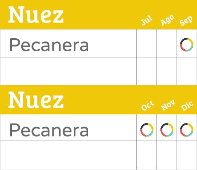Click the Pecanera ring icon under Oct
Screen dimensions: 197x170
click(x=147, y=130)
